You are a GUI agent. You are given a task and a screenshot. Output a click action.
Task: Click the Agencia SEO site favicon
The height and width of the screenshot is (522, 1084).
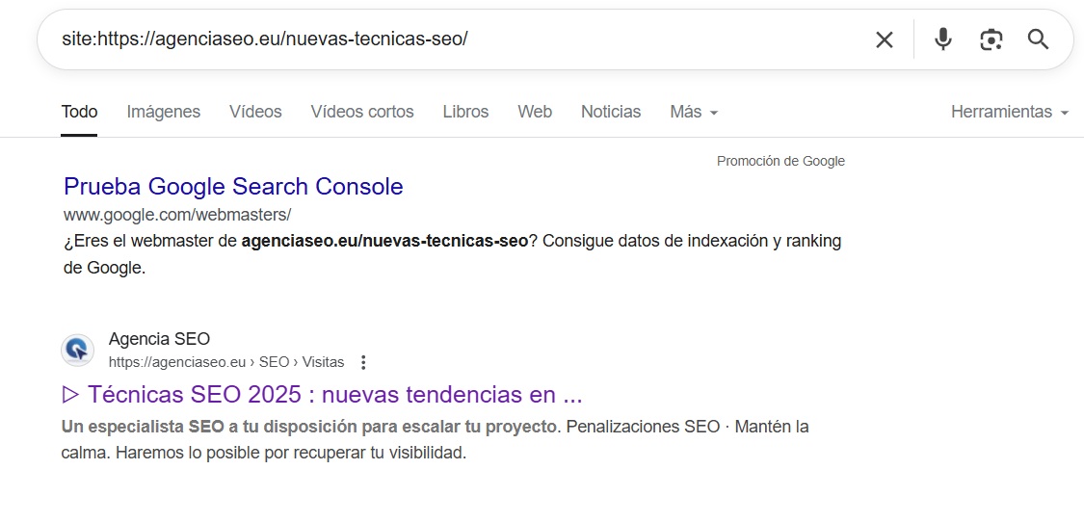(77, 350)
